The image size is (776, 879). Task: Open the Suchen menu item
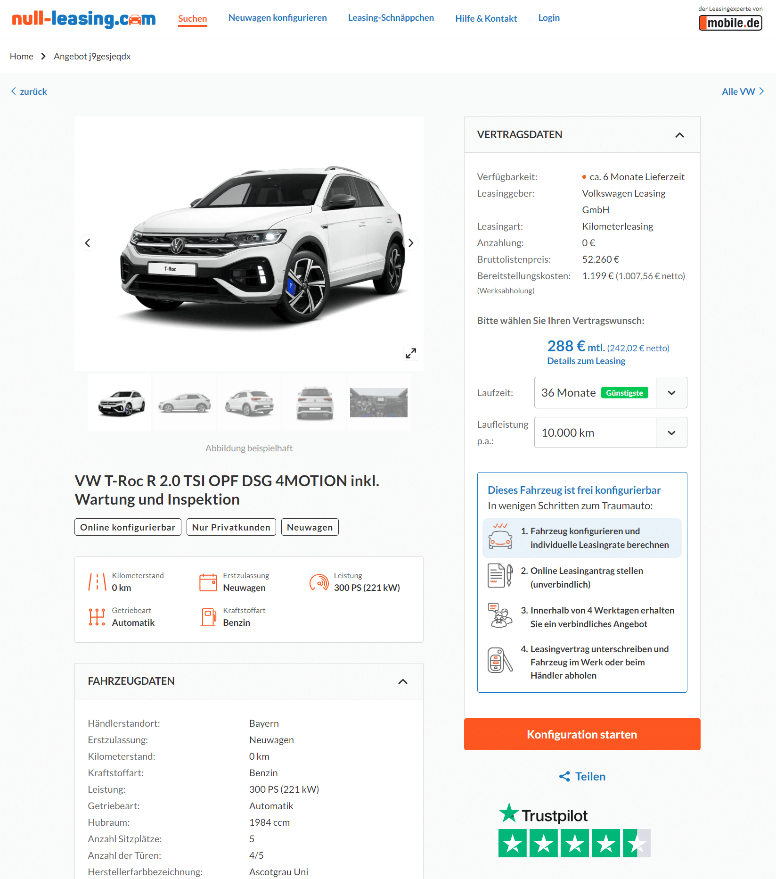point(192,18)
